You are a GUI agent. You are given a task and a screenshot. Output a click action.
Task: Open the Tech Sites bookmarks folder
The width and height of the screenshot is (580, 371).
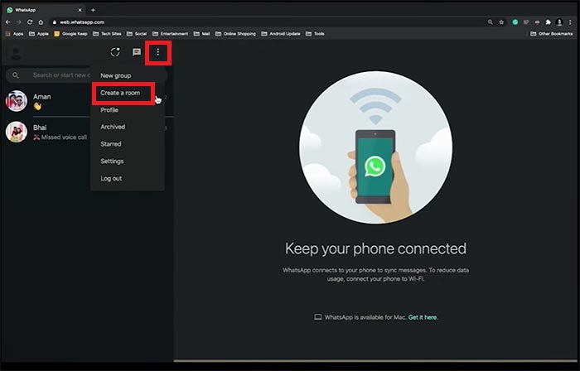[x=107, y=34]
